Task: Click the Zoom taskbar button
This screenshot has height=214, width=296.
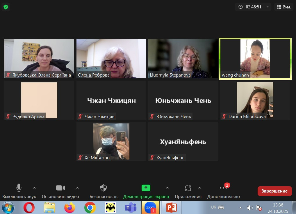Action: point(150,208)
